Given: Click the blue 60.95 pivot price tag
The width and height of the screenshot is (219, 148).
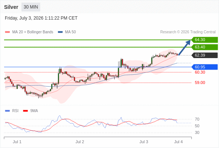Looking at the screenshot, I should coord(205,67).
